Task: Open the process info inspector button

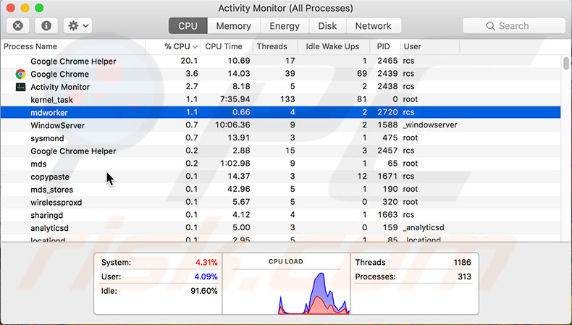Action: [46, 26]
